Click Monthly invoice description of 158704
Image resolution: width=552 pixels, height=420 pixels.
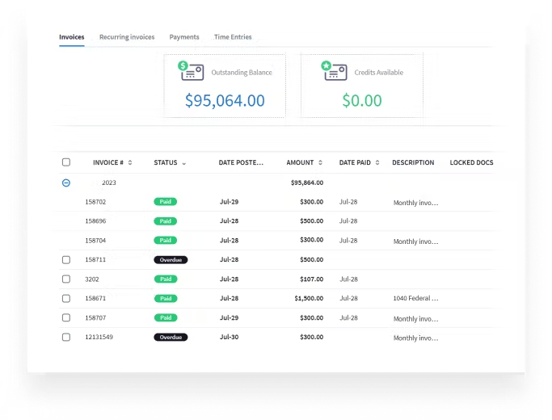(x=415, y=241)
